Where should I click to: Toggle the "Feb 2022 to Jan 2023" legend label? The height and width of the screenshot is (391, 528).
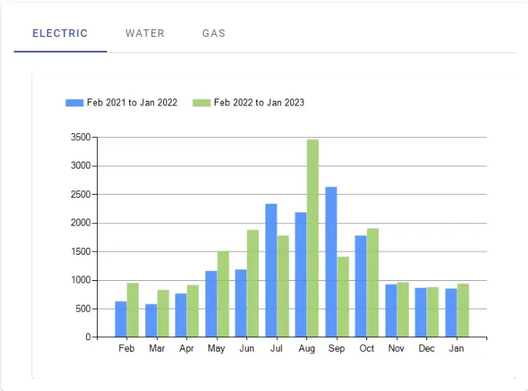[x=259, y=102]
